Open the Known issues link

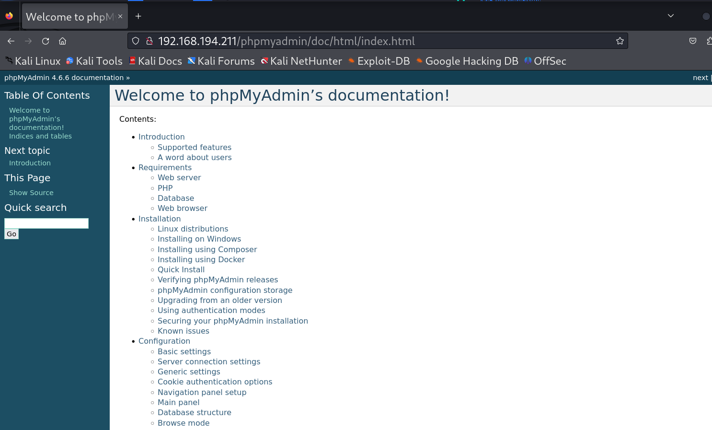tap(184, 331)
